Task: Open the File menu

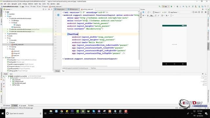Action: click(x=2, y=4)
